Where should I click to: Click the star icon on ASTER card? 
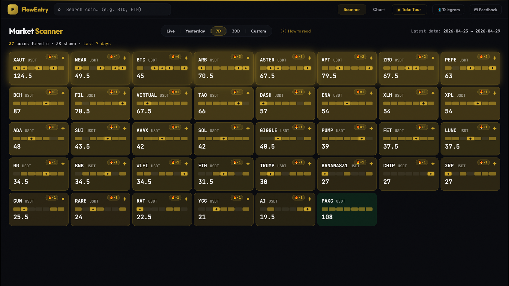(x=310, y=58)
